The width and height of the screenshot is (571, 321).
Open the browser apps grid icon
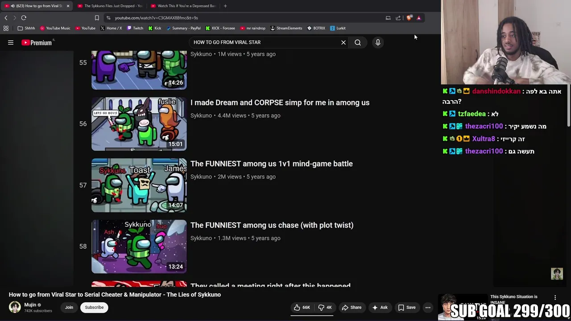click(6, 28)
